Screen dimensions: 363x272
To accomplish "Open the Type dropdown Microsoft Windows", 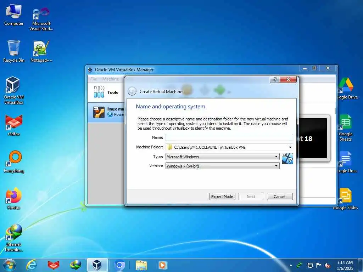I will coord(223,157).
